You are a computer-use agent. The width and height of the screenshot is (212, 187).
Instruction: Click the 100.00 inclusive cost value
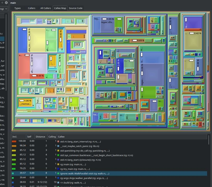click(22, 141)
